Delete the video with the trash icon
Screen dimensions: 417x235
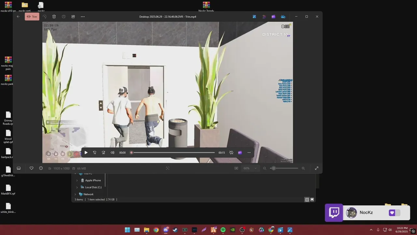(54, 17)
